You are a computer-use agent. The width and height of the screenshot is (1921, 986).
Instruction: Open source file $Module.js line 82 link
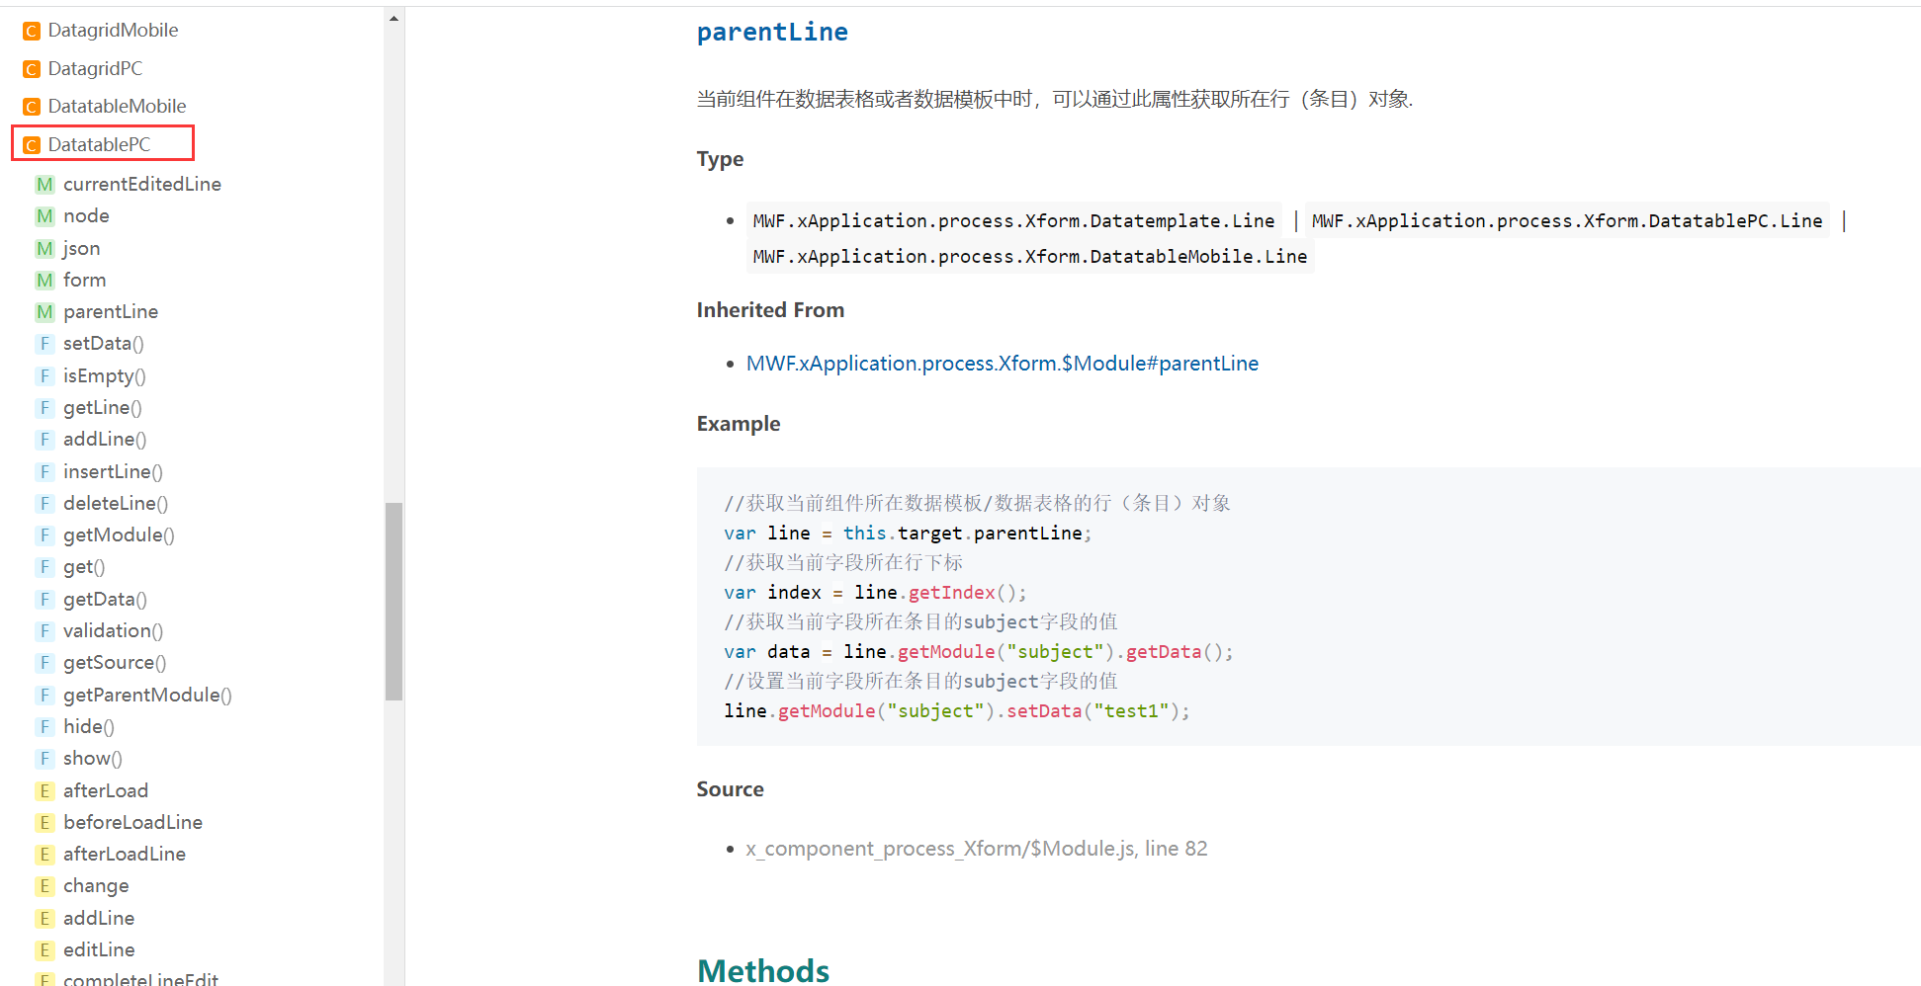(976, 849)
